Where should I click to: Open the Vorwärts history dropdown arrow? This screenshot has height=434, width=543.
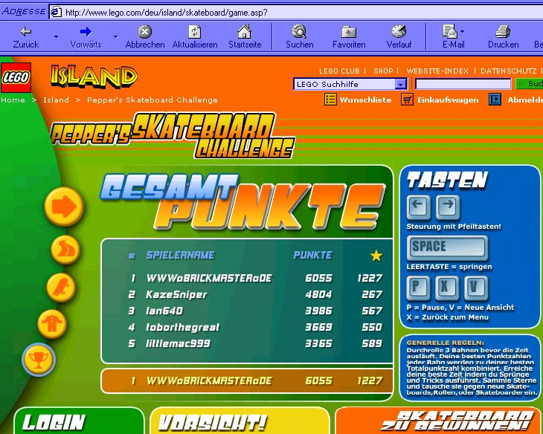[115, 36]
